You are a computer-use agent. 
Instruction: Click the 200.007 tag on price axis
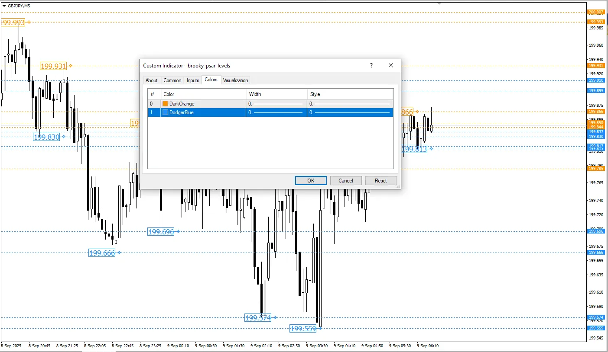(596, 12)
